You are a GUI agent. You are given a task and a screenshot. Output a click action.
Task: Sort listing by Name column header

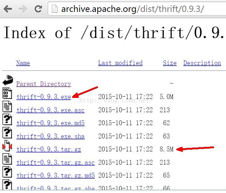click(23, 63)
